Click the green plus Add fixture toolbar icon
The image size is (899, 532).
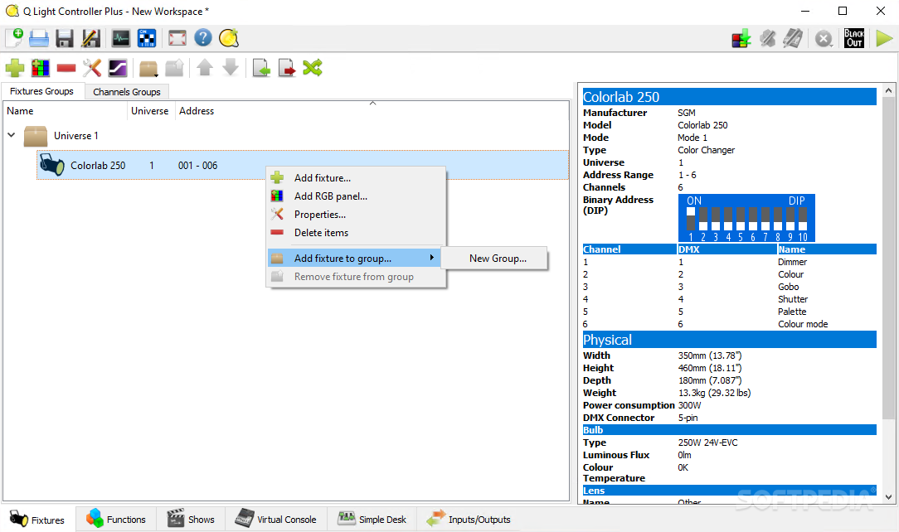14,68
